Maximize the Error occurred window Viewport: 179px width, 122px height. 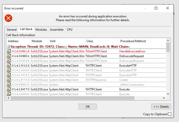pos(156,8)
